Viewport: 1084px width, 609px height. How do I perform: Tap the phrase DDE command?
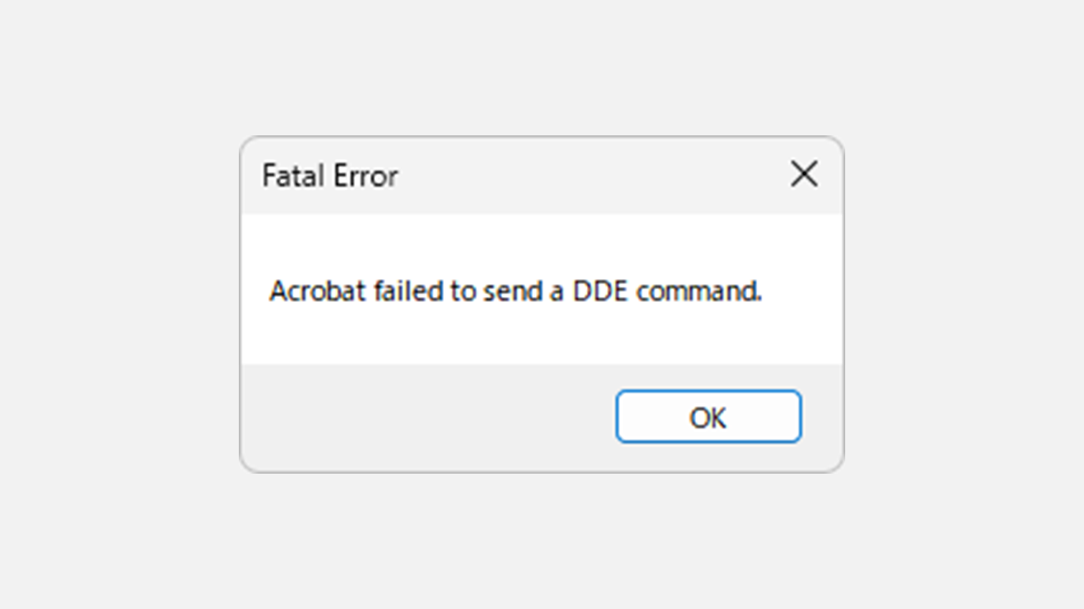669,291
